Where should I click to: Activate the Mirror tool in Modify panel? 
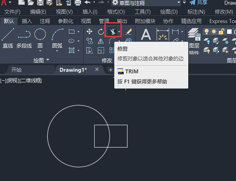coord(101,41)
